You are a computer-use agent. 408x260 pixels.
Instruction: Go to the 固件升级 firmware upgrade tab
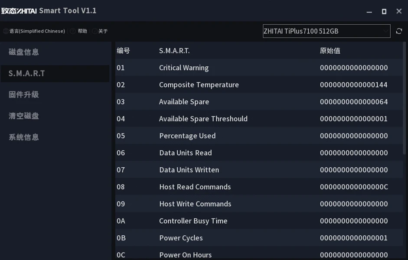point(24,94)
